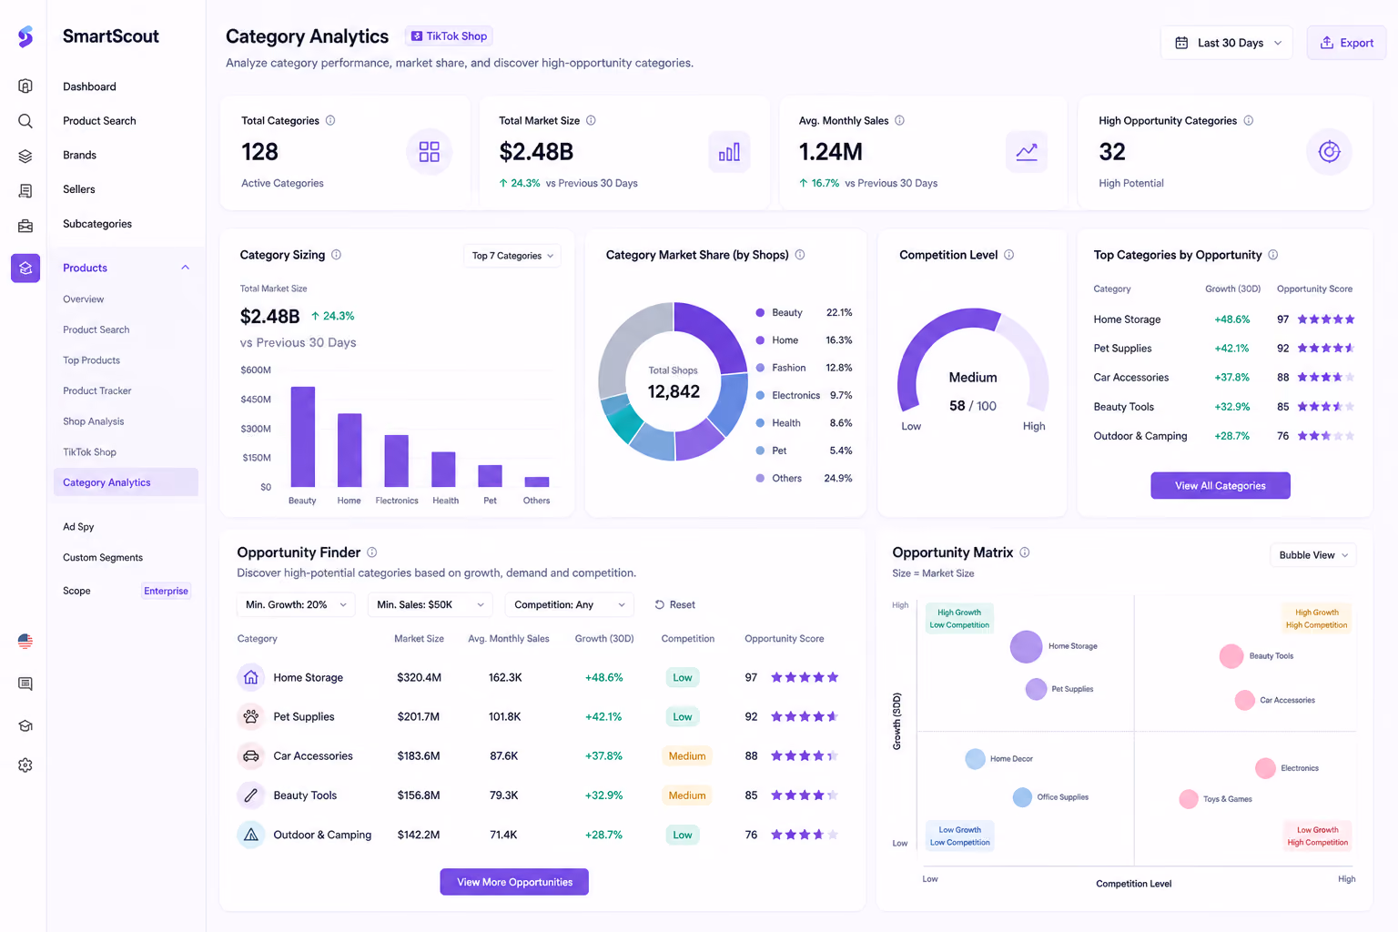Click the trend line icon in Avg. Monthly Sales card
This screenshot has width=1398, height=932.
[x=1027, y=152]
